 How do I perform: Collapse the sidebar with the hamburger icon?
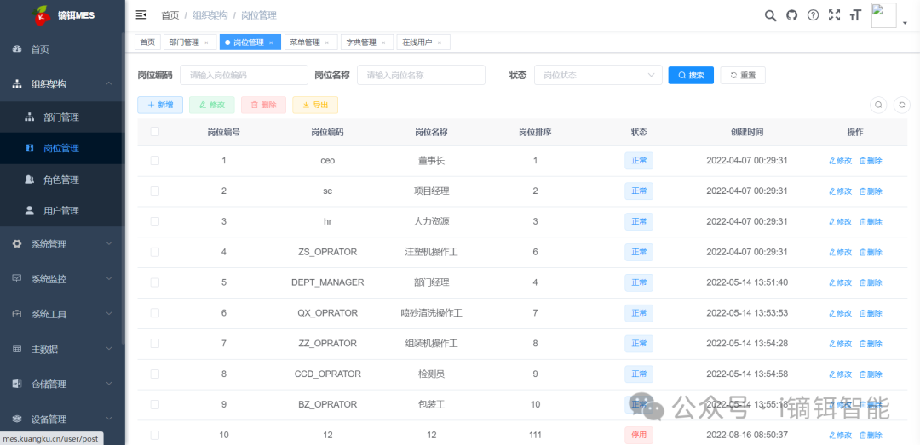141,15
